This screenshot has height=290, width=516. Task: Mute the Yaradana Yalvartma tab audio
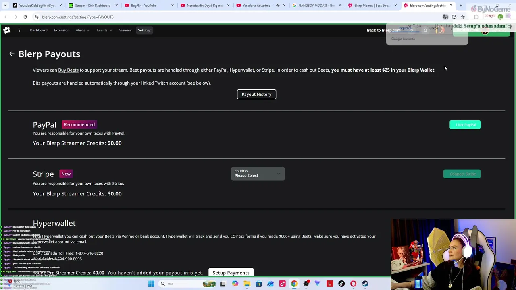pos(278,6)
